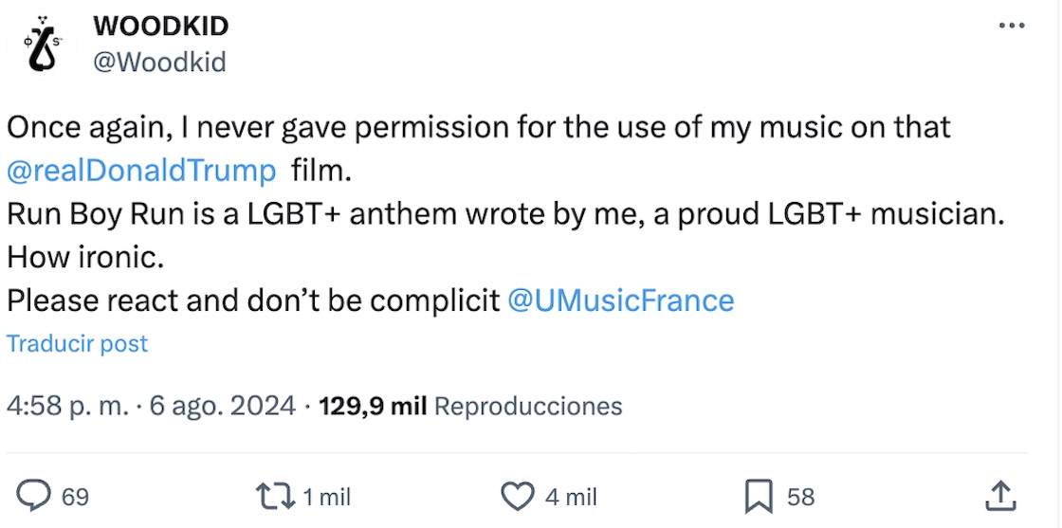The image size is (1062, 528).
Task: Like the post with the heart icon
Action: tap(518, 496)
